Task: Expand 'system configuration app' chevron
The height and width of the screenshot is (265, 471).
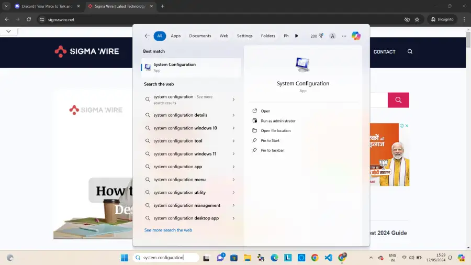Action: (x=233, y=167)
